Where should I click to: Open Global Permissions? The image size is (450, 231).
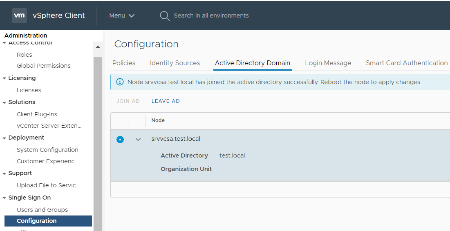(44, 66)
